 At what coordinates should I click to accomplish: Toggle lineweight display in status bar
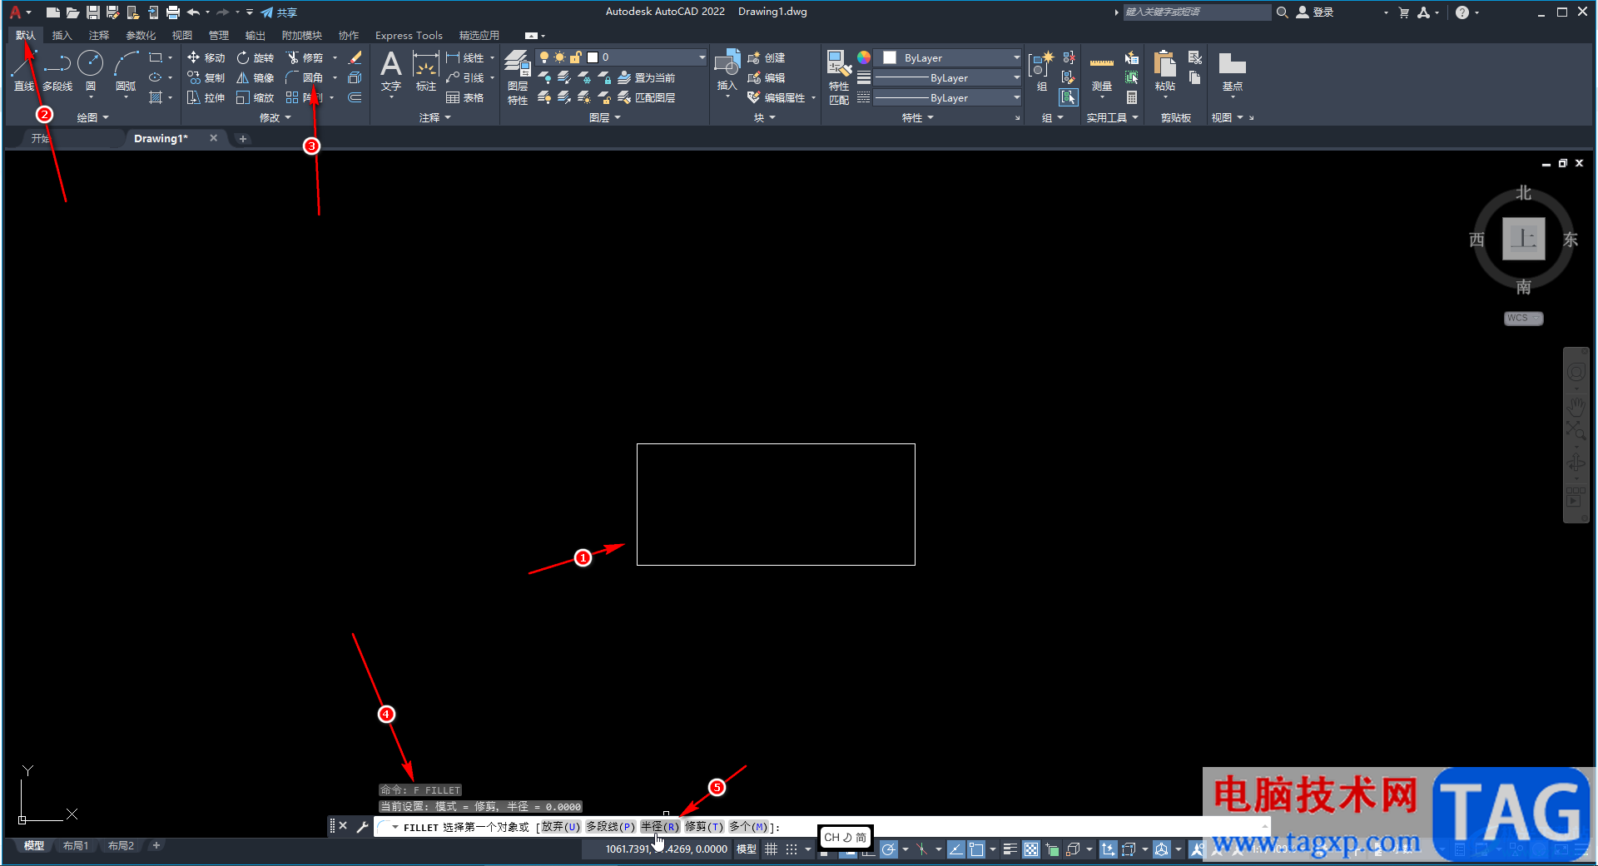tap(1010, 849)
